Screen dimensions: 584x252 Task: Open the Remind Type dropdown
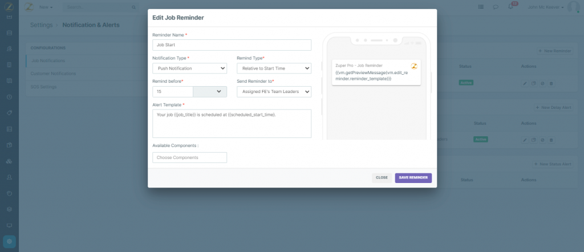click(273, 68)
